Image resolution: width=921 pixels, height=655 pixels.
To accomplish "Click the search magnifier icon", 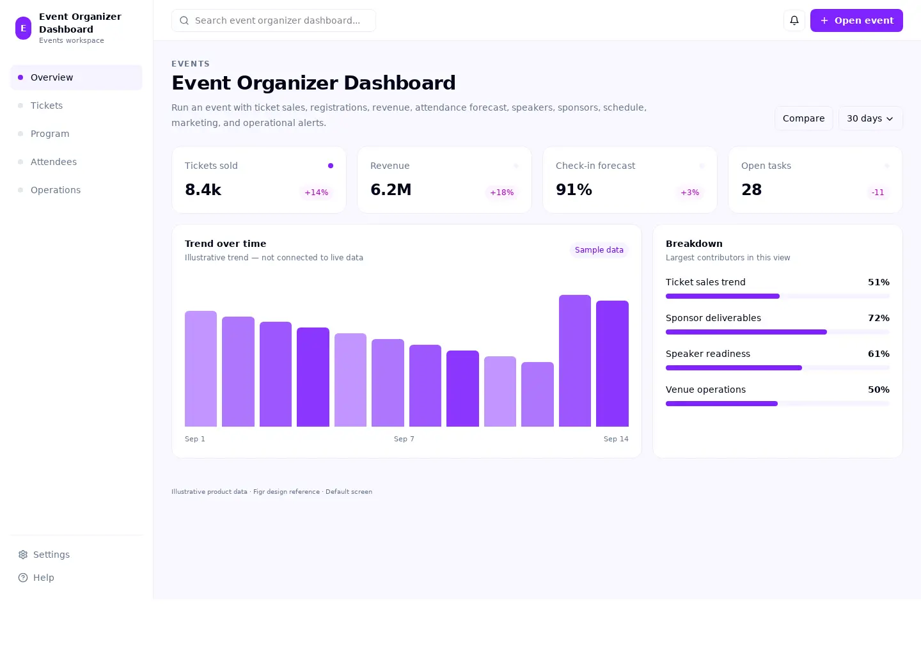I will click(x=184, y=20).
